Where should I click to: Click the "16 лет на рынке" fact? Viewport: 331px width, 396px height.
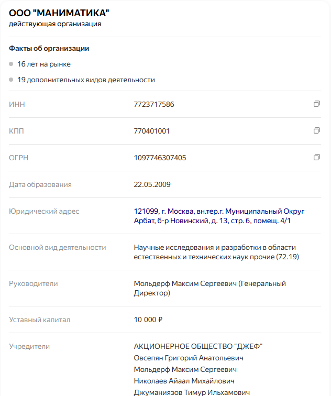pos(44,64)
